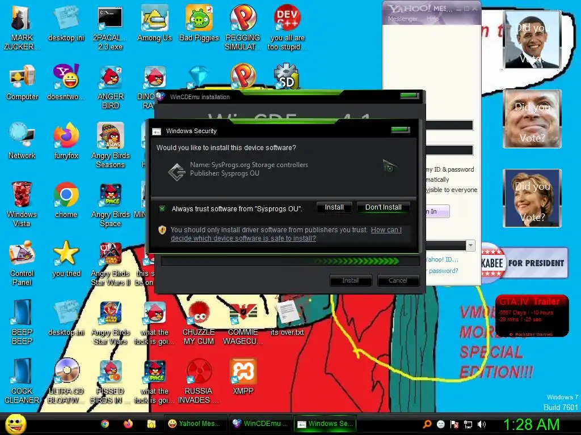Open the smiley face Start button
Viewport: 581px width, 435px height.
[x=15, y=424]
